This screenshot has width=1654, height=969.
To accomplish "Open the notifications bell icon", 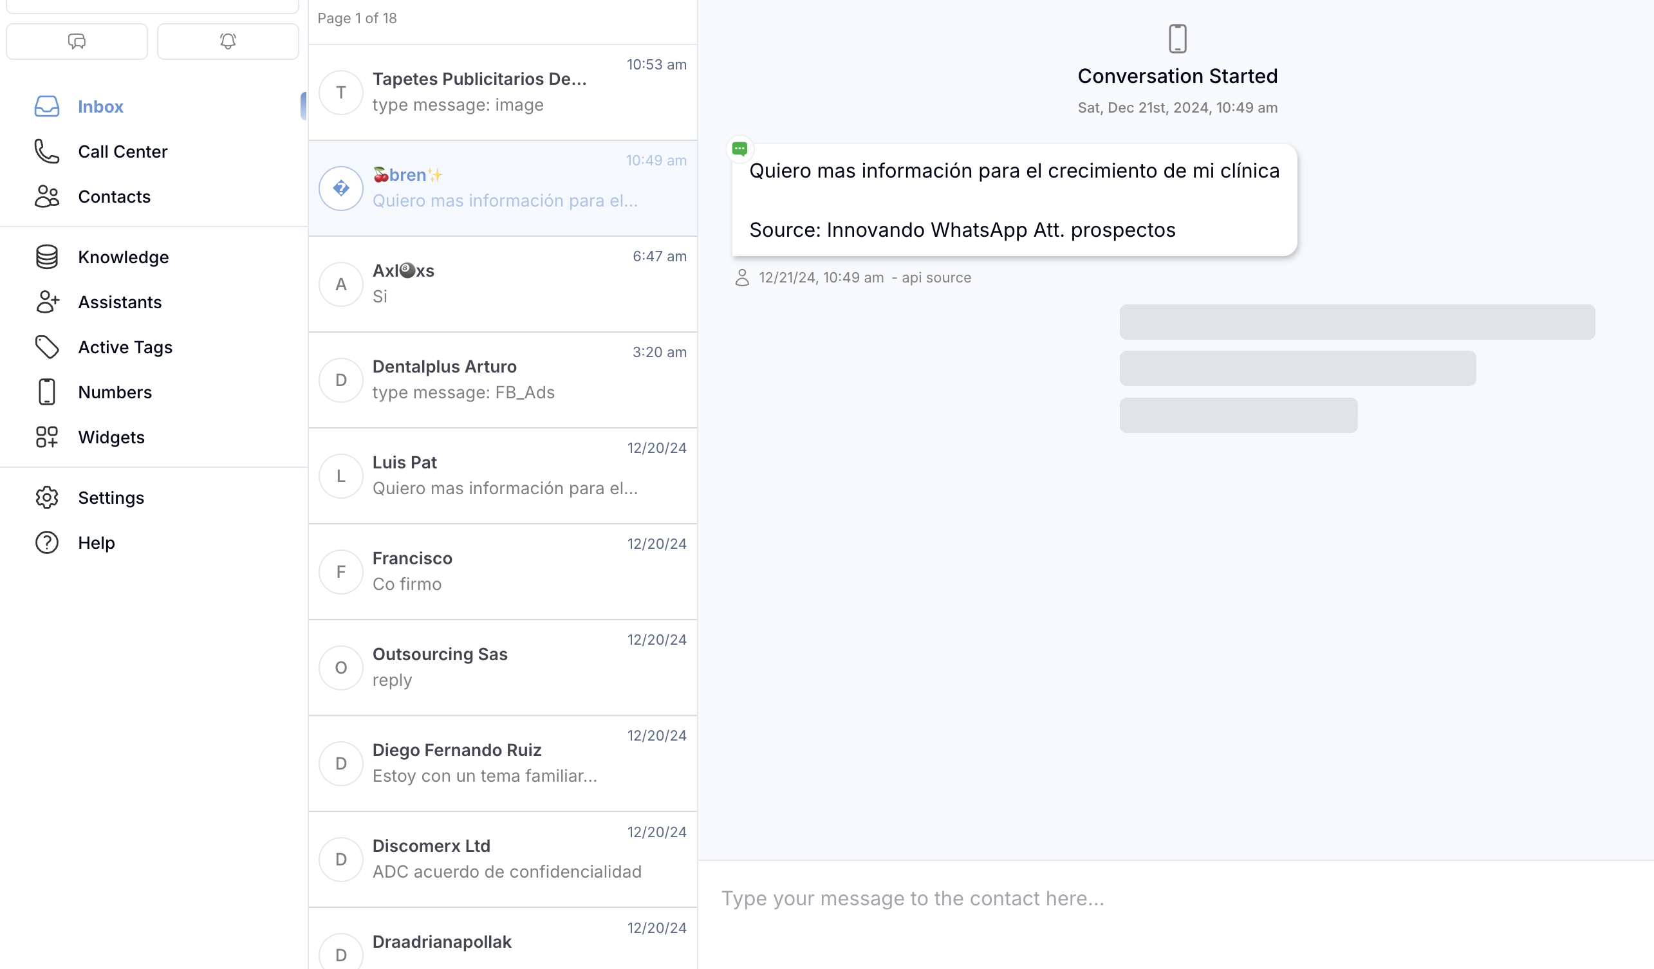I will coord(228,41).
